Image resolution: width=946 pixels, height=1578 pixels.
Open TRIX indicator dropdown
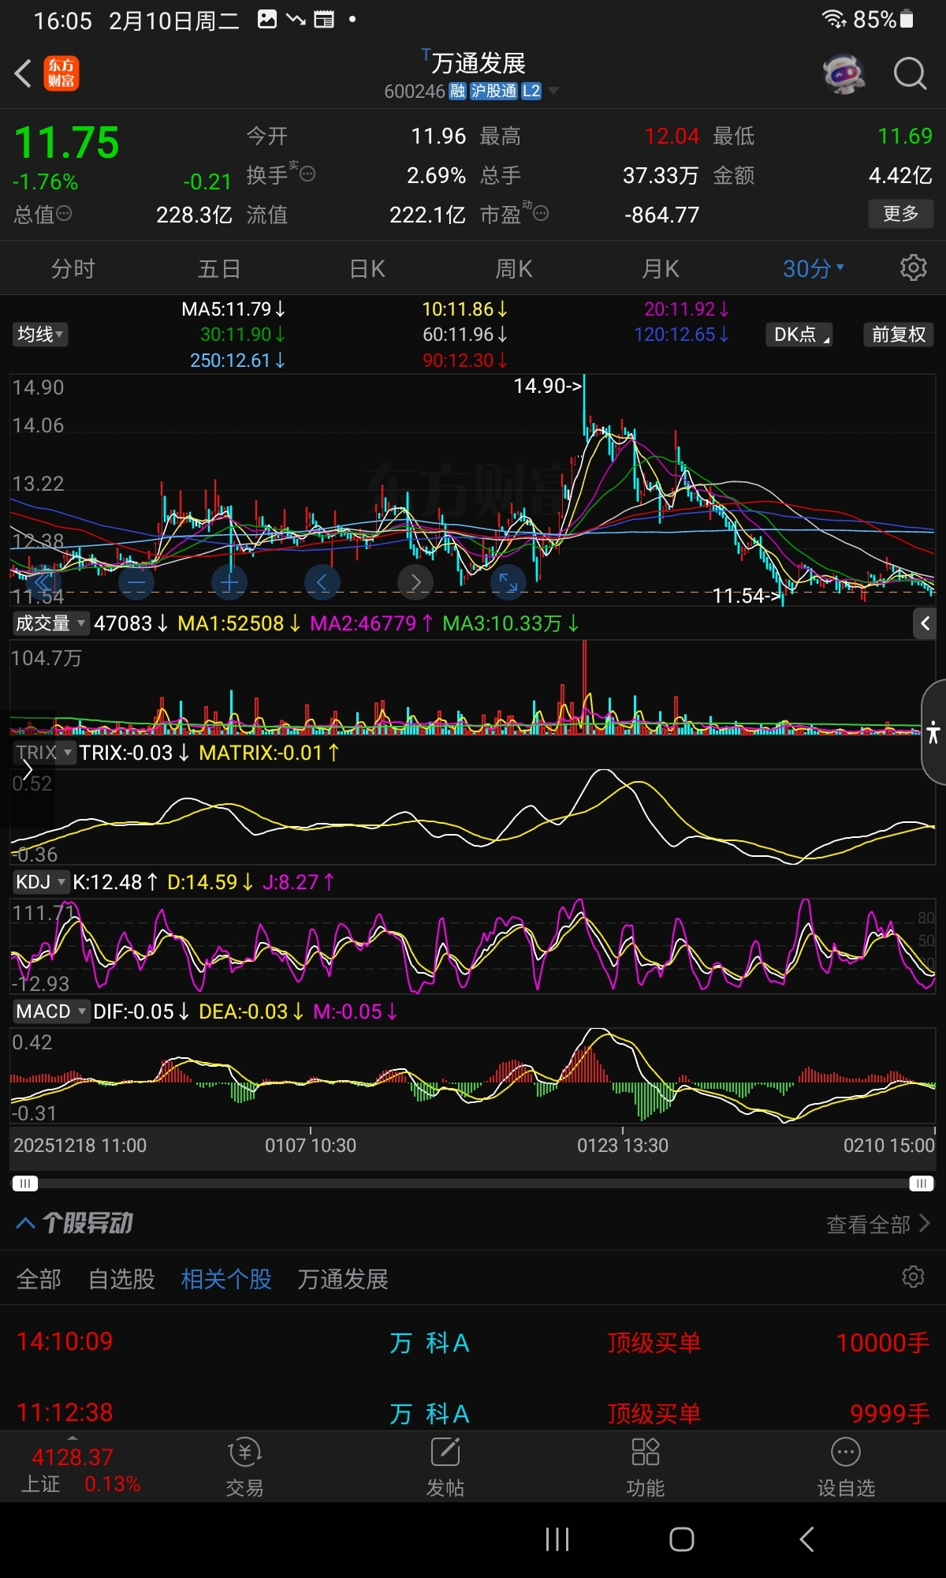coord(44,753)
